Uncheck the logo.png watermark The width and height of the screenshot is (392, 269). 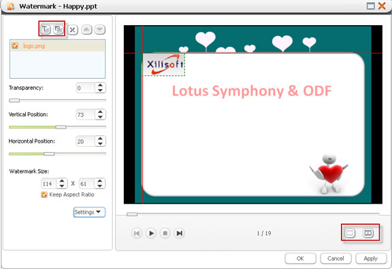click(x=15, y=46)
